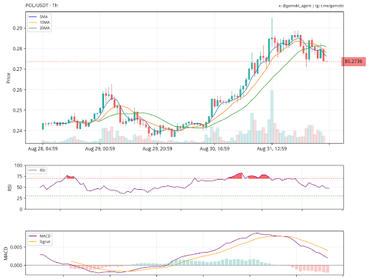The height and width of the screenshot is (280, 367).
Task: Click the Aug 28, 04:59 axis label
Action: pos(43,149)
